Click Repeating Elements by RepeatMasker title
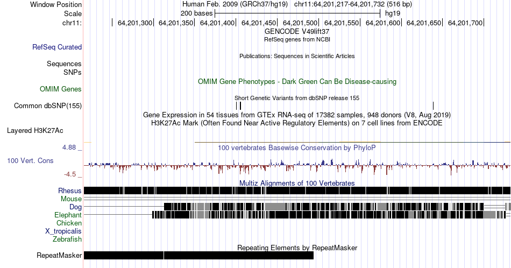 pos(297,248)
